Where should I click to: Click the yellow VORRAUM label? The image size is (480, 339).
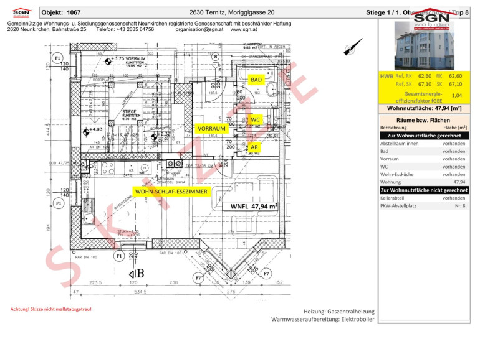coord(211,129)
